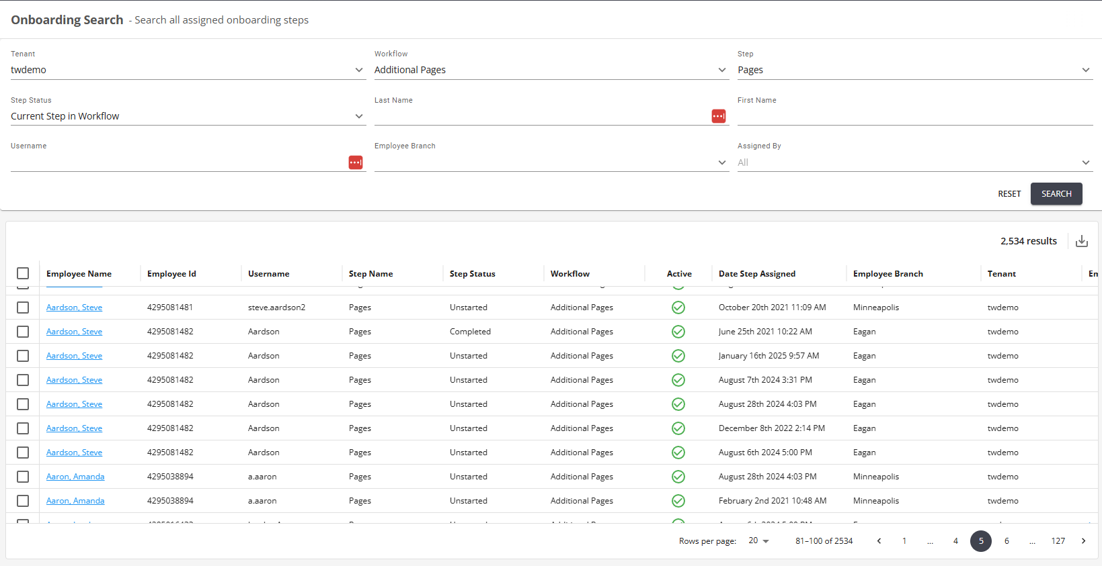This screenshot has height=566, width=1102.
Task: Check the Completed status Aardson row
Action: coord(23,332)
